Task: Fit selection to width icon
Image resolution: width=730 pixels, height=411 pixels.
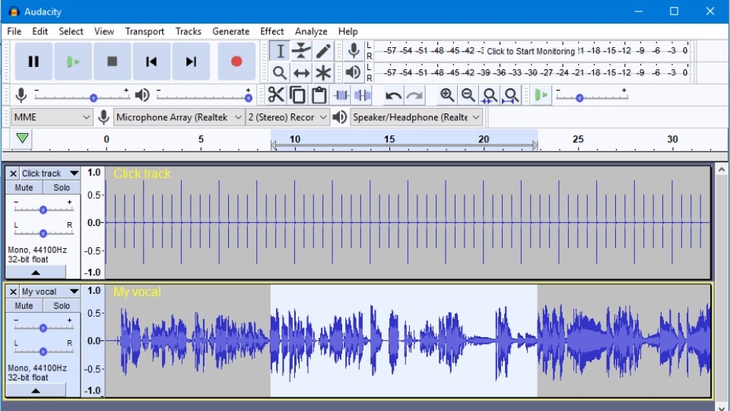Action: pyautogui.click(x=489, y=95)
